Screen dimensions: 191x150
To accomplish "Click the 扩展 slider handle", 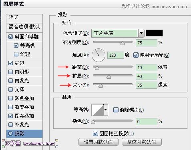I will tap(109, 77).
